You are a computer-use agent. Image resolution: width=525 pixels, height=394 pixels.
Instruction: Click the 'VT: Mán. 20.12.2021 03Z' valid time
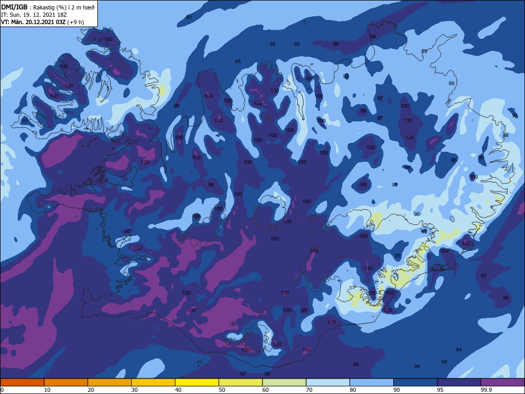pos(33,22)
